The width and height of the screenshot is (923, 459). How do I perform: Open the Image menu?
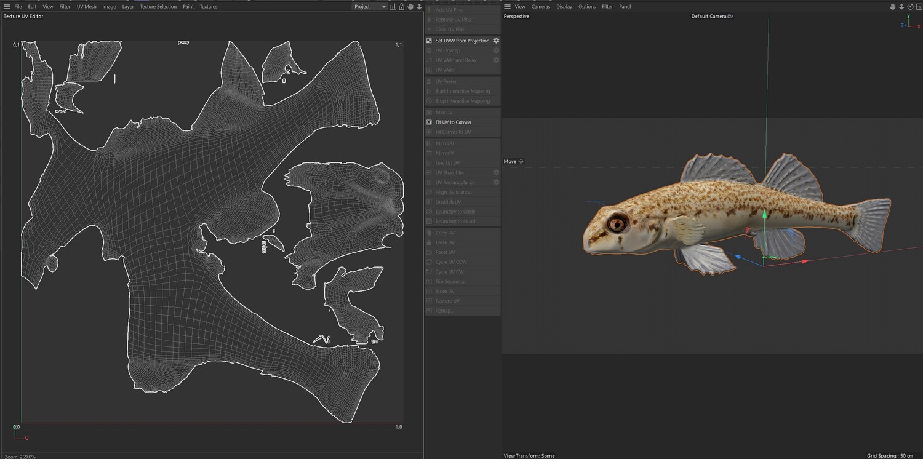pos(109,6)
